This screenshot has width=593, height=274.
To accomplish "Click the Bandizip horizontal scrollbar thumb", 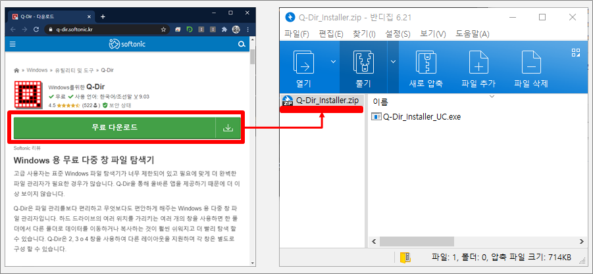I will pos(417,241).
